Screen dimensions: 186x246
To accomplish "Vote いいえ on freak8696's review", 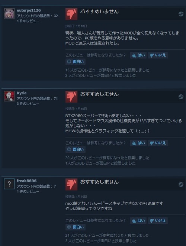I will 158,221.
